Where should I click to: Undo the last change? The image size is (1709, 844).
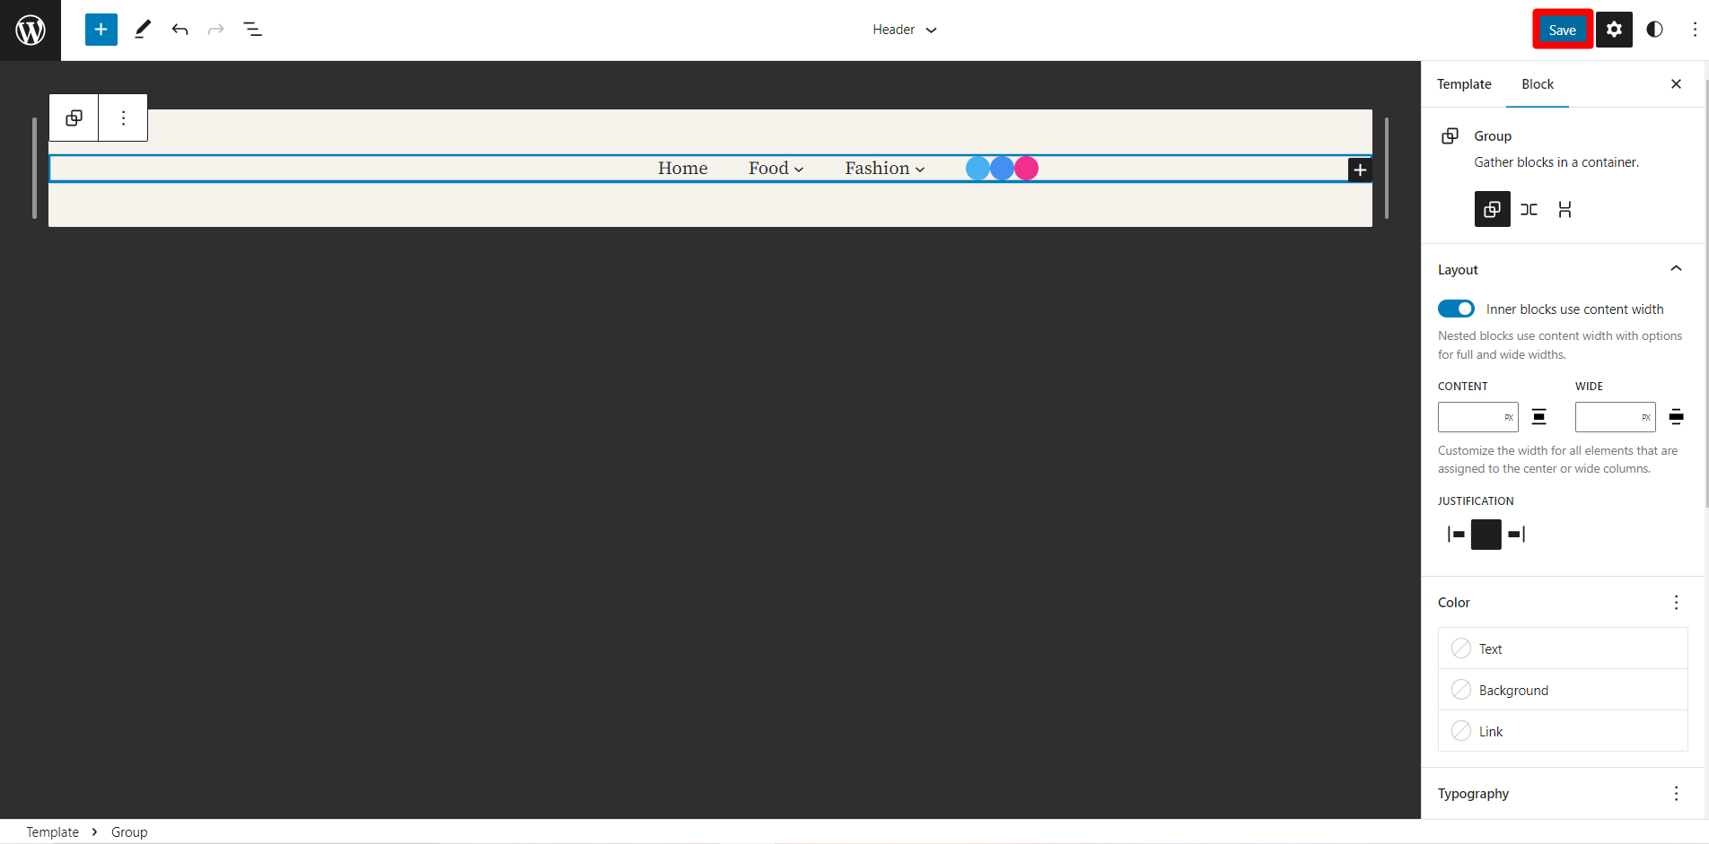coord(180,30)
